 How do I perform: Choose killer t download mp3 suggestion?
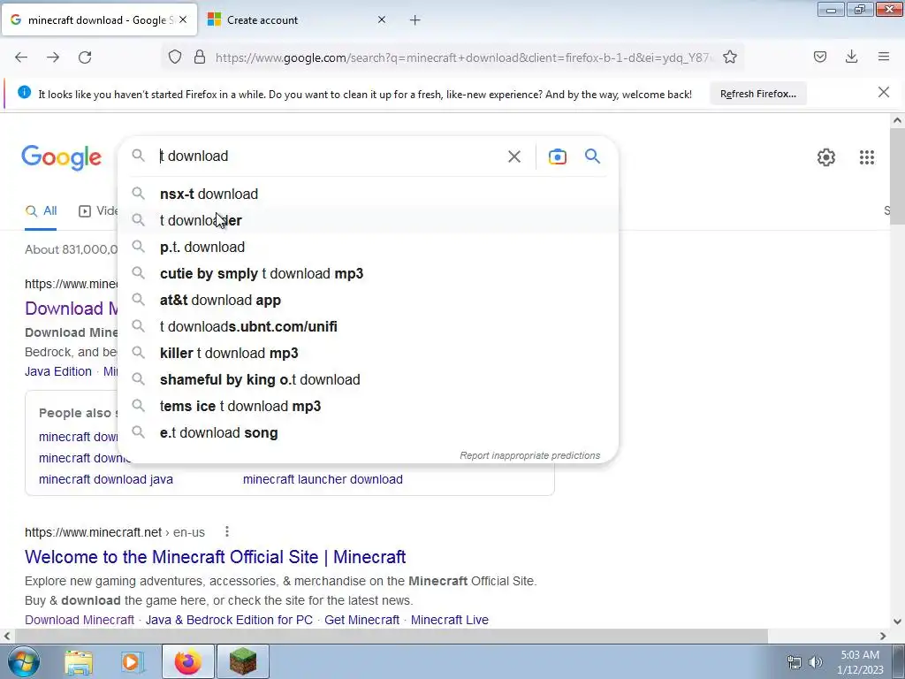coord(368,354)
